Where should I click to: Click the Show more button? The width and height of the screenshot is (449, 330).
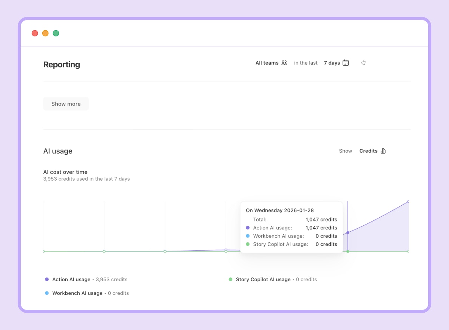[66, 104]
